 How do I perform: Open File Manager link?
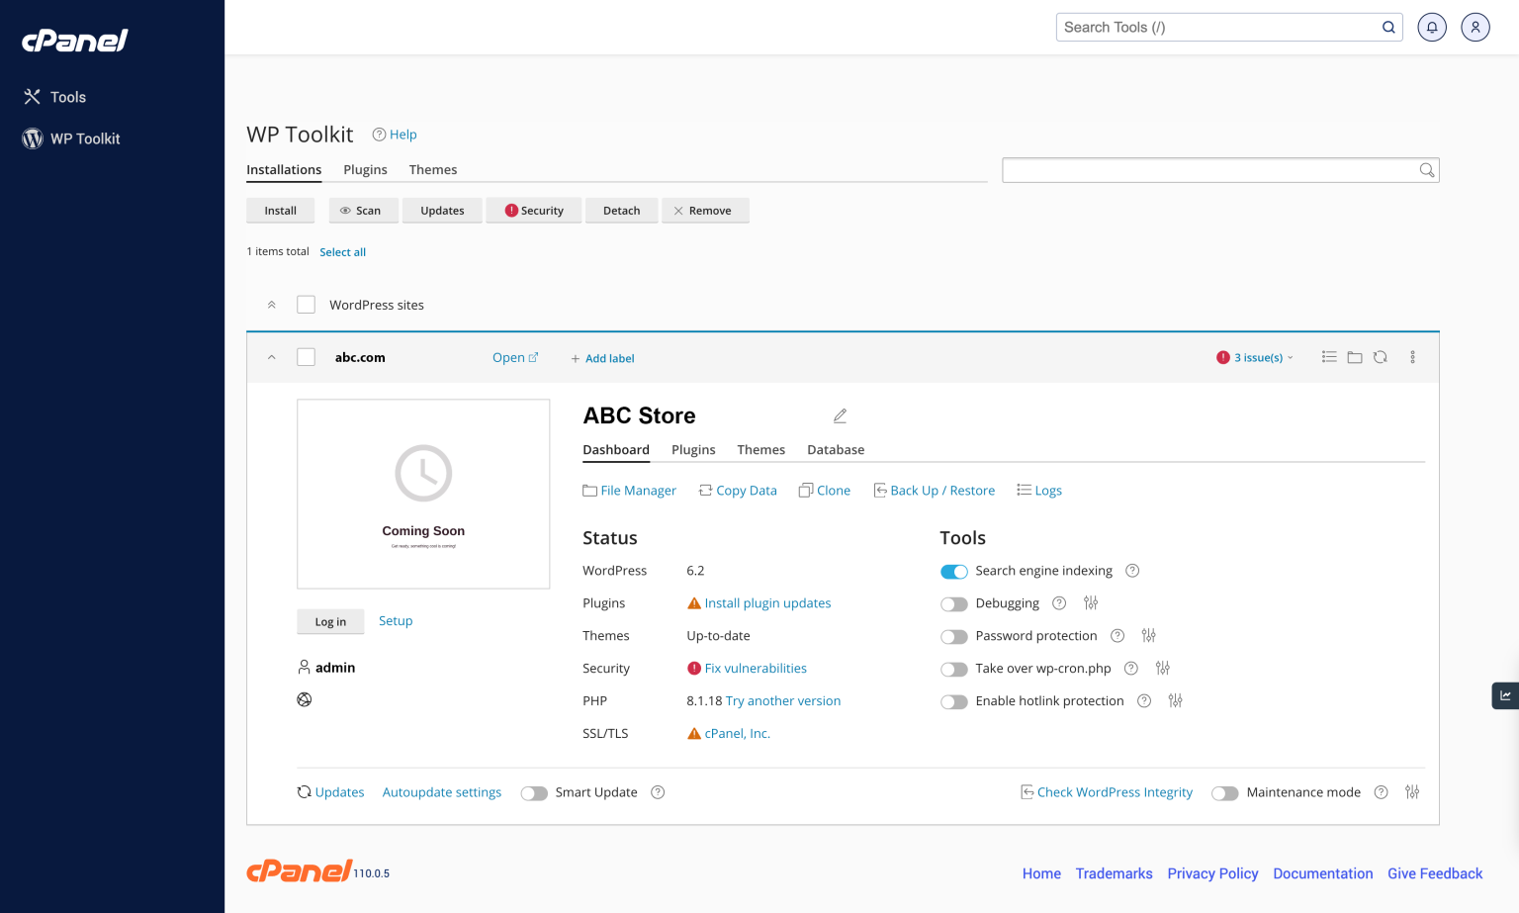click(630, 491)
